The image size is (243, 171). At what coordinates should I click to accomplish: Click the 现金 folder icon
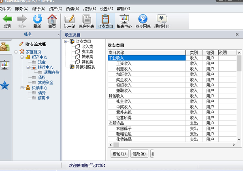(34, 62)
